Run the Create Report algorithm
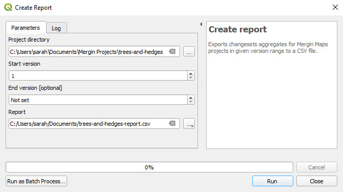Image resolution: width=343 pixels, height=192 pixels. point(272,181)
